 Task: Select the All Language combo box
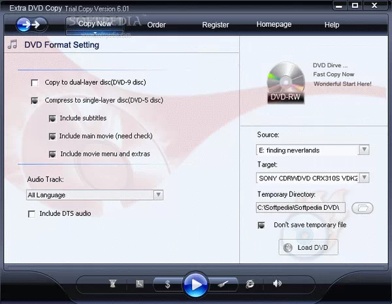95,195
